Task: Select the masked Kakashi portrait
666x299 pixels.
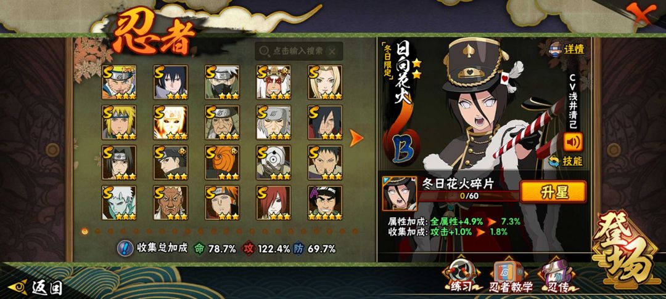Action: point(222,82)
